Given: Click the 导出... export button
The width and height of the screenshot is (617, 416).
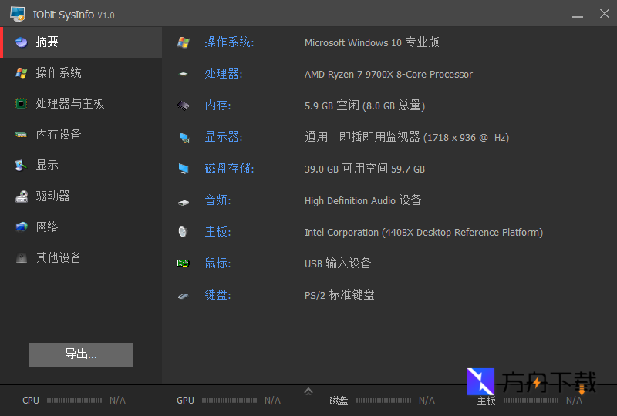Looking at the screenshot, I should [81, 354].
